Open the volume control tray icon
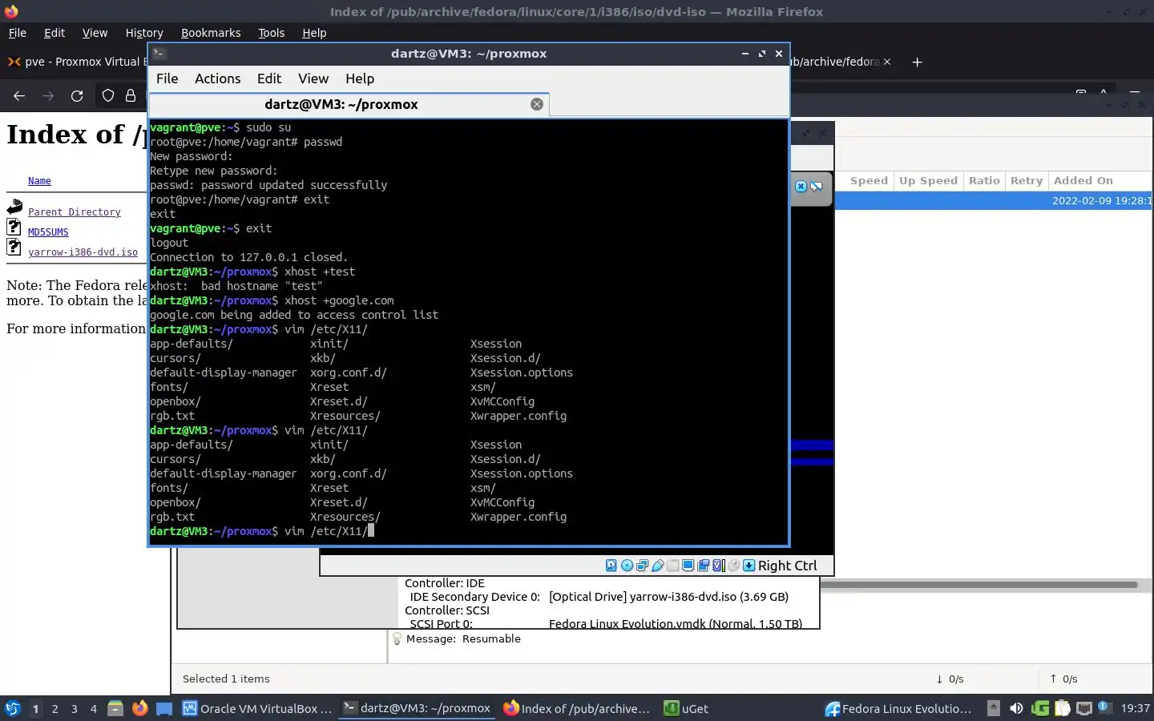This screenshot has width=1154, height=721. point(1016,708)
